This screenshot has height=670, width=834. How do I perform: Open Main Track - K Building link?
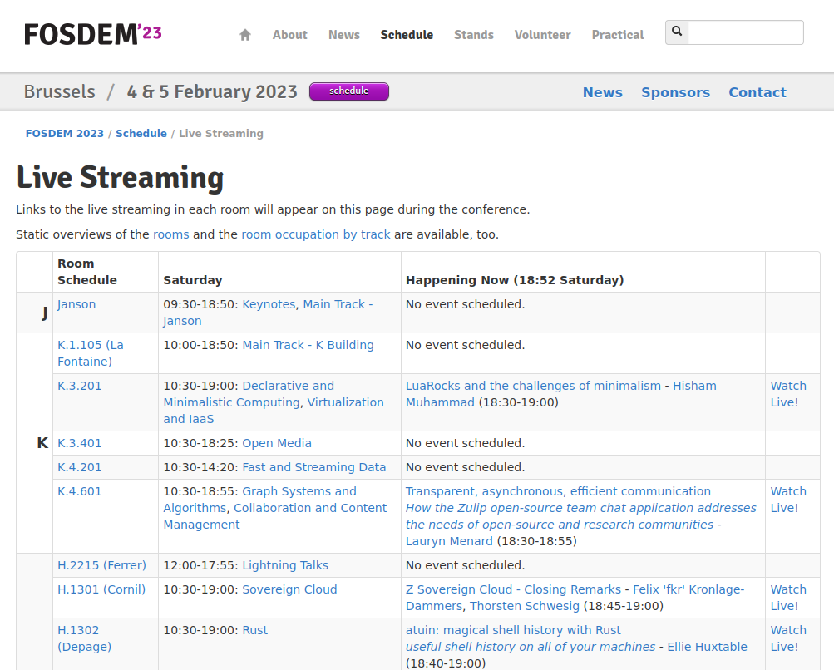pyautogui.click(x=308, y=345)
